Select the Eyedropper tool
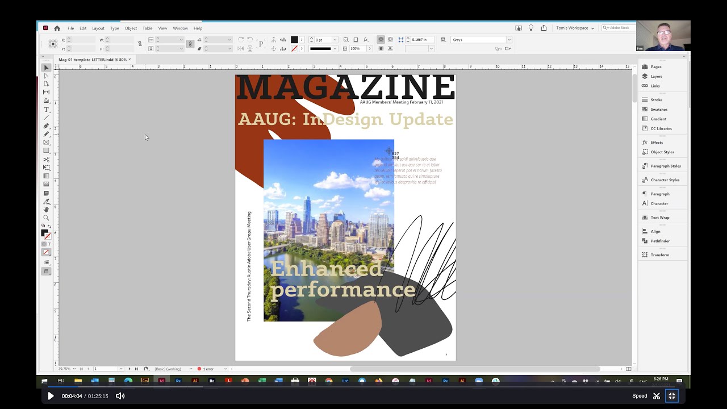The height and width of the screenshot is (409, 727). (47, 202)
